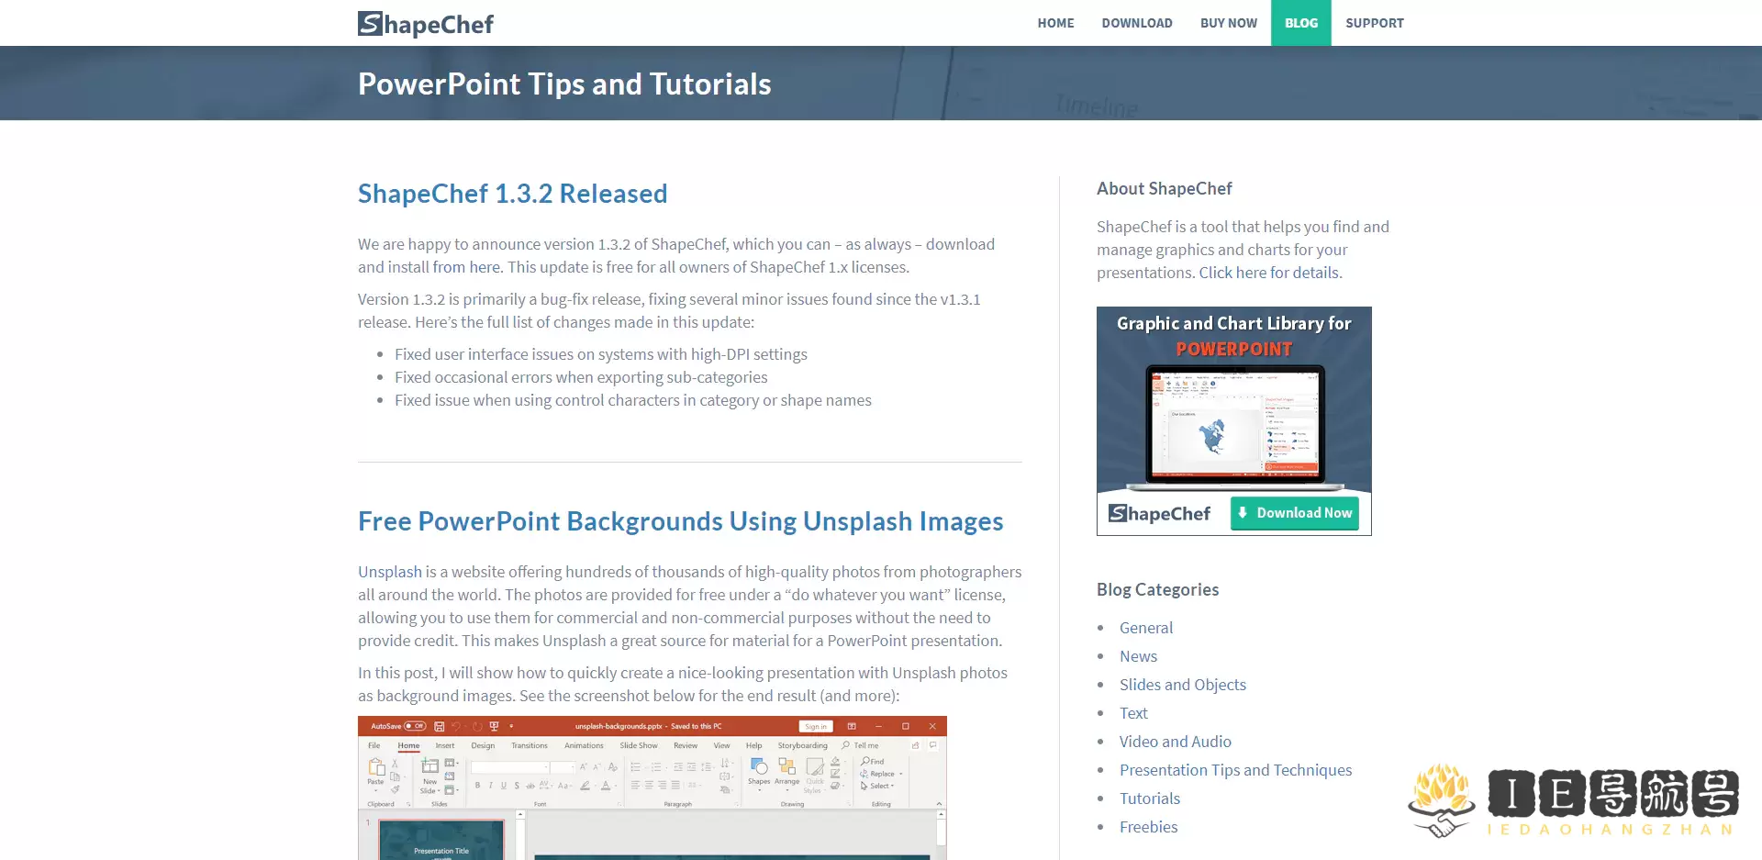This screenshot has height=860, width=1762.
Task: Click the New Slide icon
Action: 430,765
